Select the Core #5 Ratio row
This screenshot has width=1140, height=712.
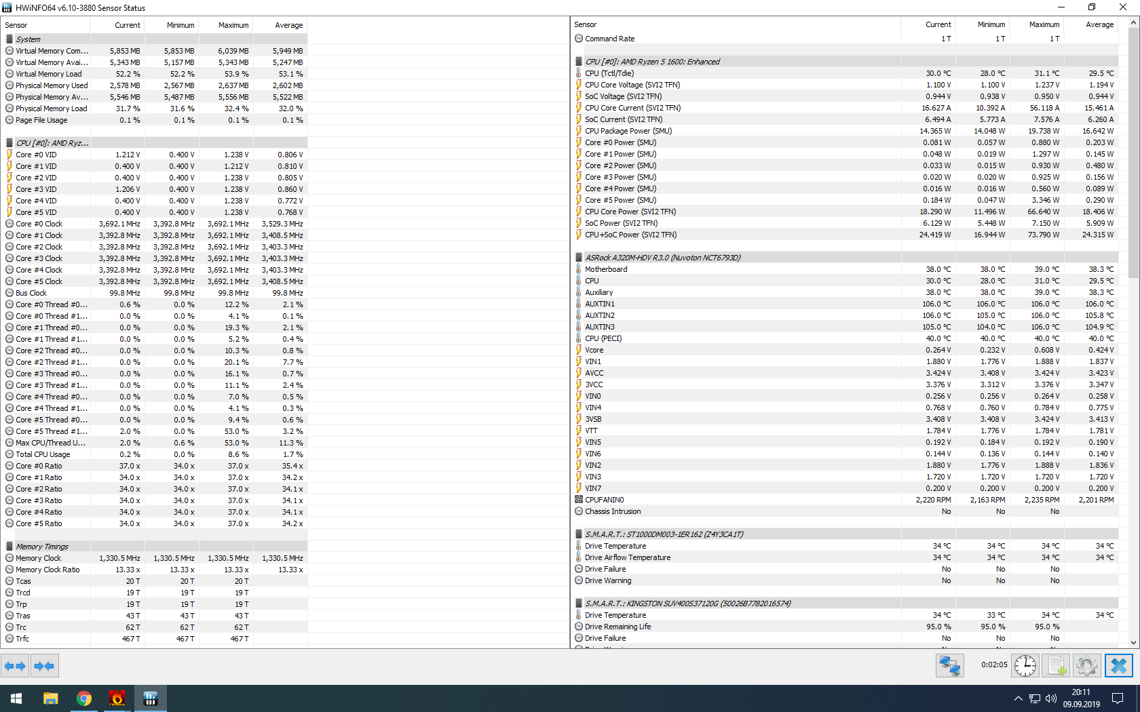(155, 523)
